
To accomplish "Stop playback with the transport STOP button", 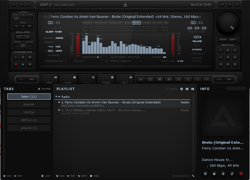I will pyautogui.click(x=68, y=79).
